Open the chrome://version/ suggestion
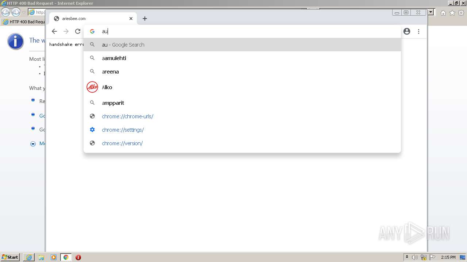 point(242,143)
